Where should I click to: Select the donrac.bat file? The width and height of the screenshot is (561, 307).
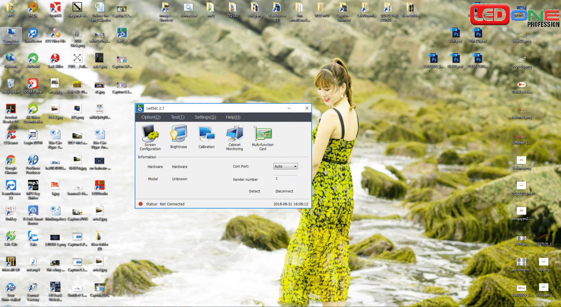point(188,10)
